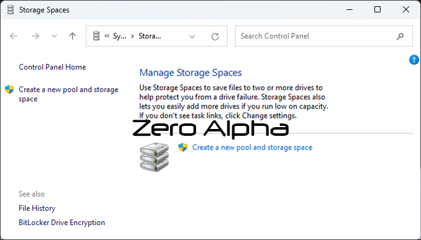The height and width of the screenshot is (240, 421).
Task: Minimize the Storage Spaces window
Action: (350, 10)
